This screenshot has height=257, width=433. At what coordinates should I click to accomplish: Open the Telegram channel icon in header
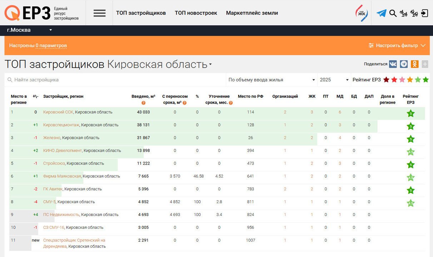[x=381, y=13]
